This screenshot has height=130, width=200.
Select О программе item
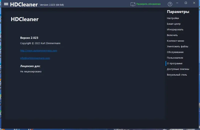(174, 63)
